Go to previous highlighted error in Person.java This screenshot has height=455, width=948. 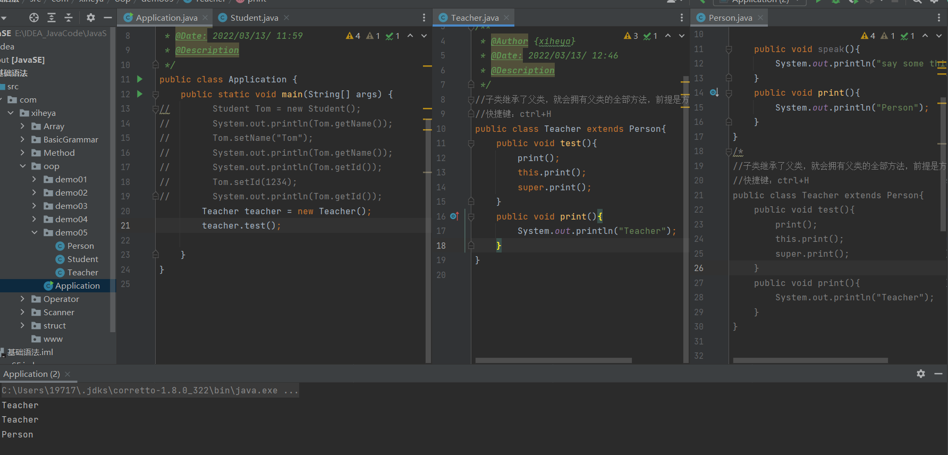pos(925,36)
